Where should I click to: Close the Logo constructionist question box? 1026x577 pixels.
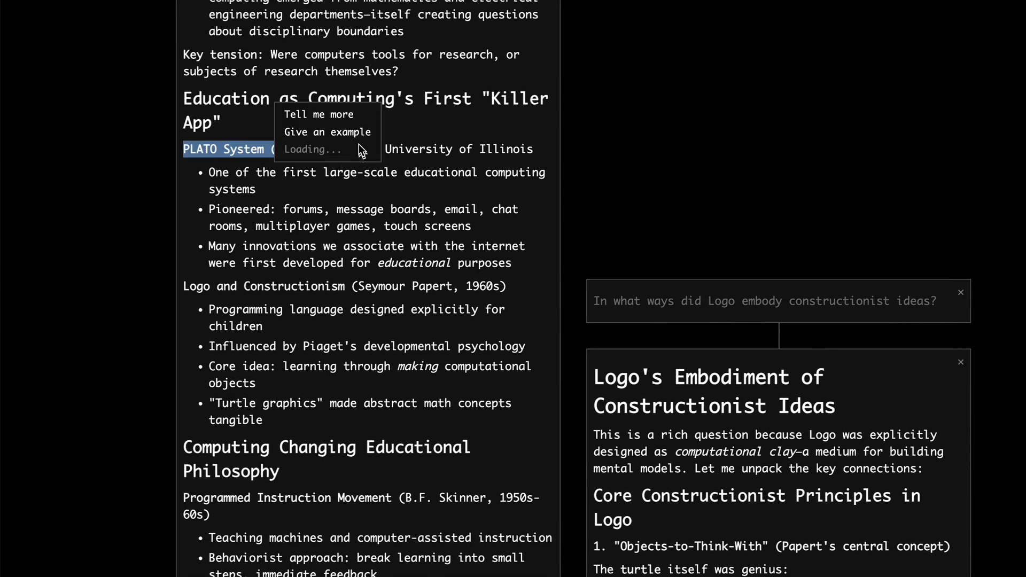961,292
